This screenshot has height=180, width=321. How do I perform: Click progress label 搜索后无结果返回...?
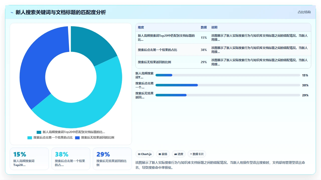point(144,95)
